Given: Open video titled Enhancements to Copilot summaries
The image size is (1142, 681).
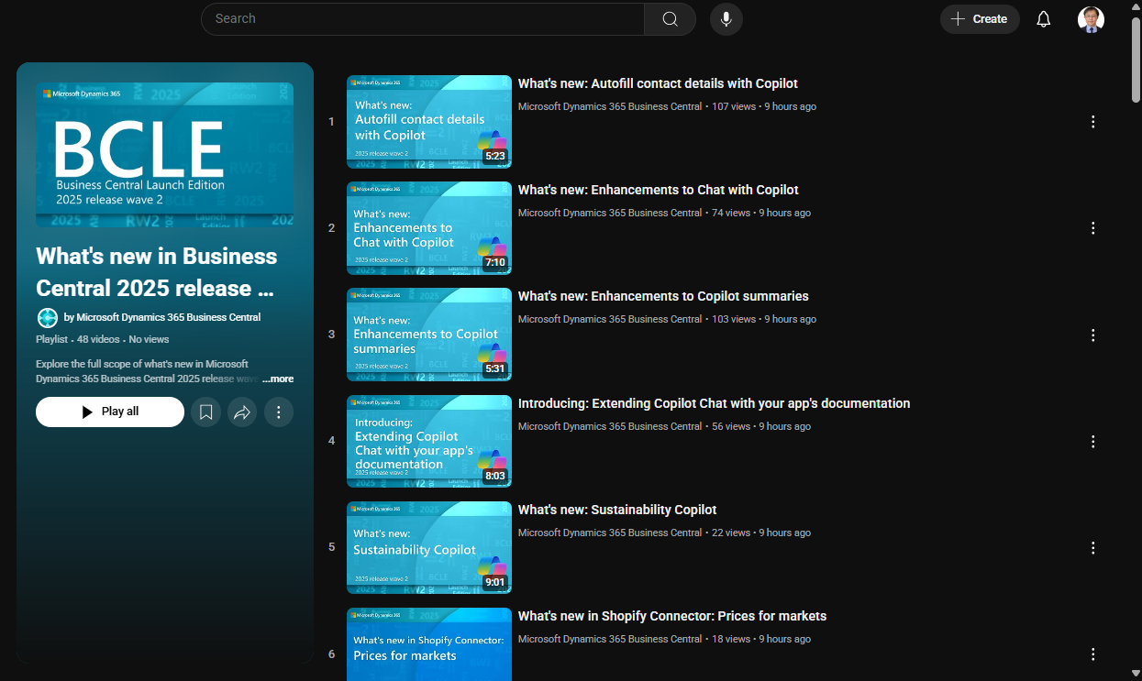Looking at the screenshot, I should pyautogui.click(x=662, y=297).
